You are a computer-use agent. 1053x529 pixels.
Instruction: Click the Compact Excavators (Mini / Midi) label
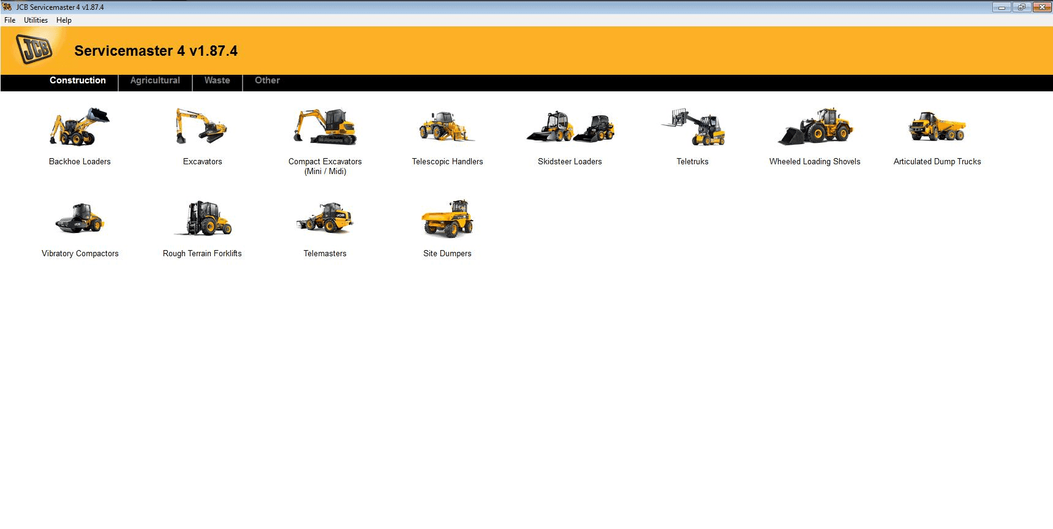coord(325,167)
